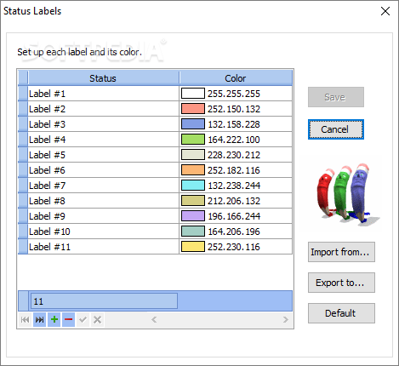
Task: Open the Import from... dialog
Action: (x=341, y=252)
